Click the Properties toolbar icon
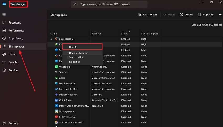Image resolution: width=223 pixels, height=127 pixels. pyautogui.click(x=199, y=15)
